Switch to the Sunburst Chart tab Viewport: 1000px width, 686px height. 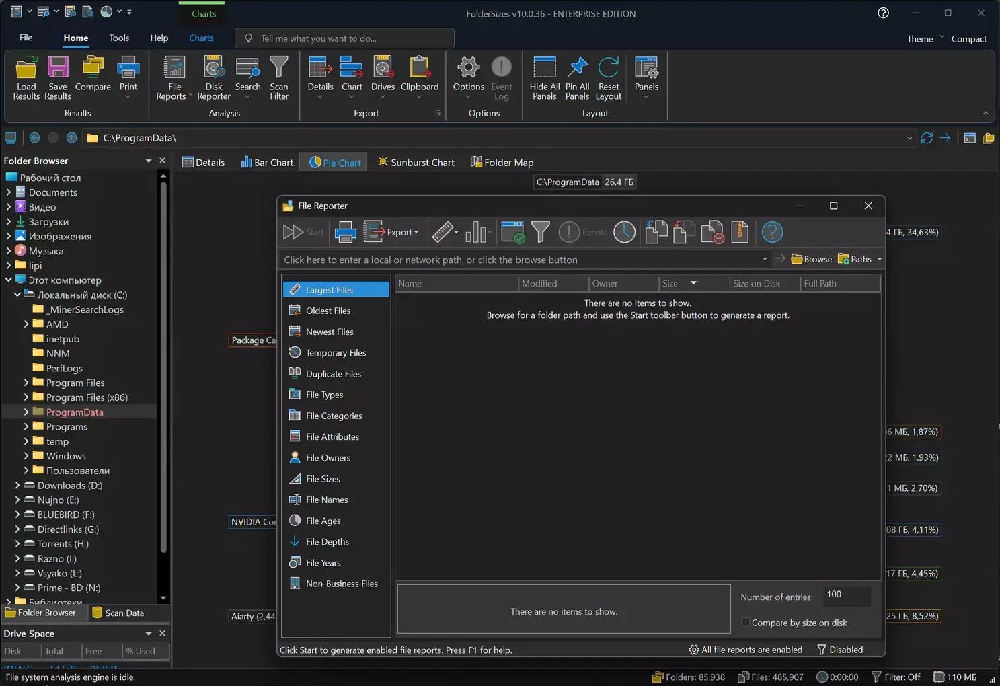(416, 163)
